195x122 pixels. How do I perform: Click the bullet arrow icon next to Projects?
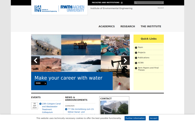(x=136, y=53)
